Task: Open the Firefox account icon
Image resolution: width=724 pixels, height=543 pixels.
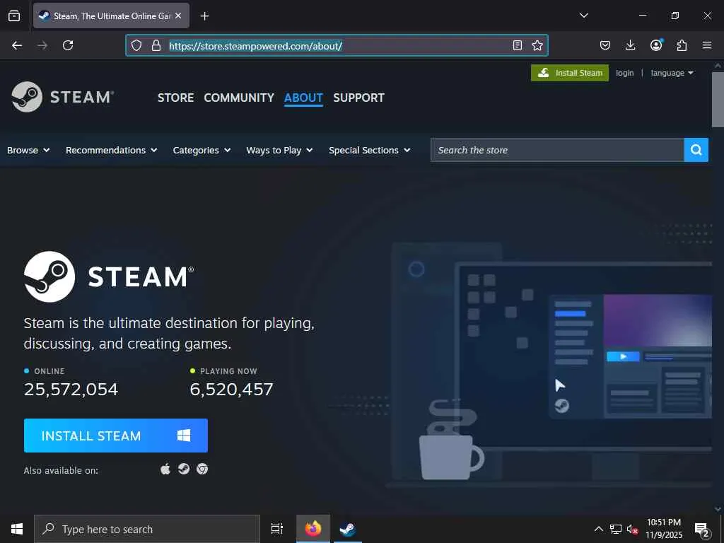Action: [x=656, y=45]
